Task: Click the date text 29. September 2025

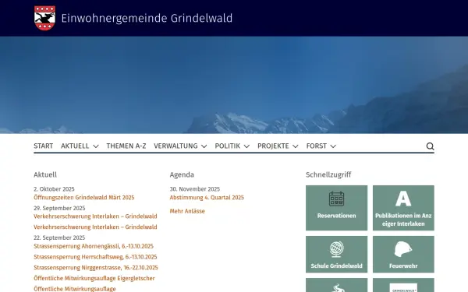Action: coord(59,208)
